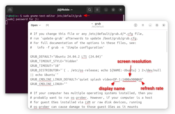Click the 'run update-grub afterwards' comment line
Viewport: 175px width, 114px height.
tap(84, 38)
